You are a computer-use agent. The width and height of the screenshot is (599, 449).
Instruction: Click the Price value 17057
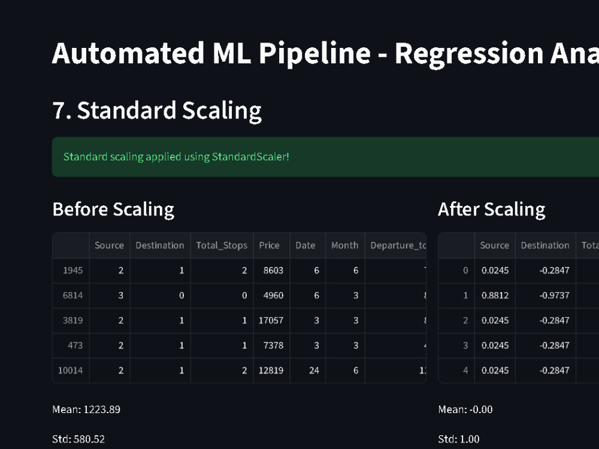pyautogui.click(x=271, y=321)
